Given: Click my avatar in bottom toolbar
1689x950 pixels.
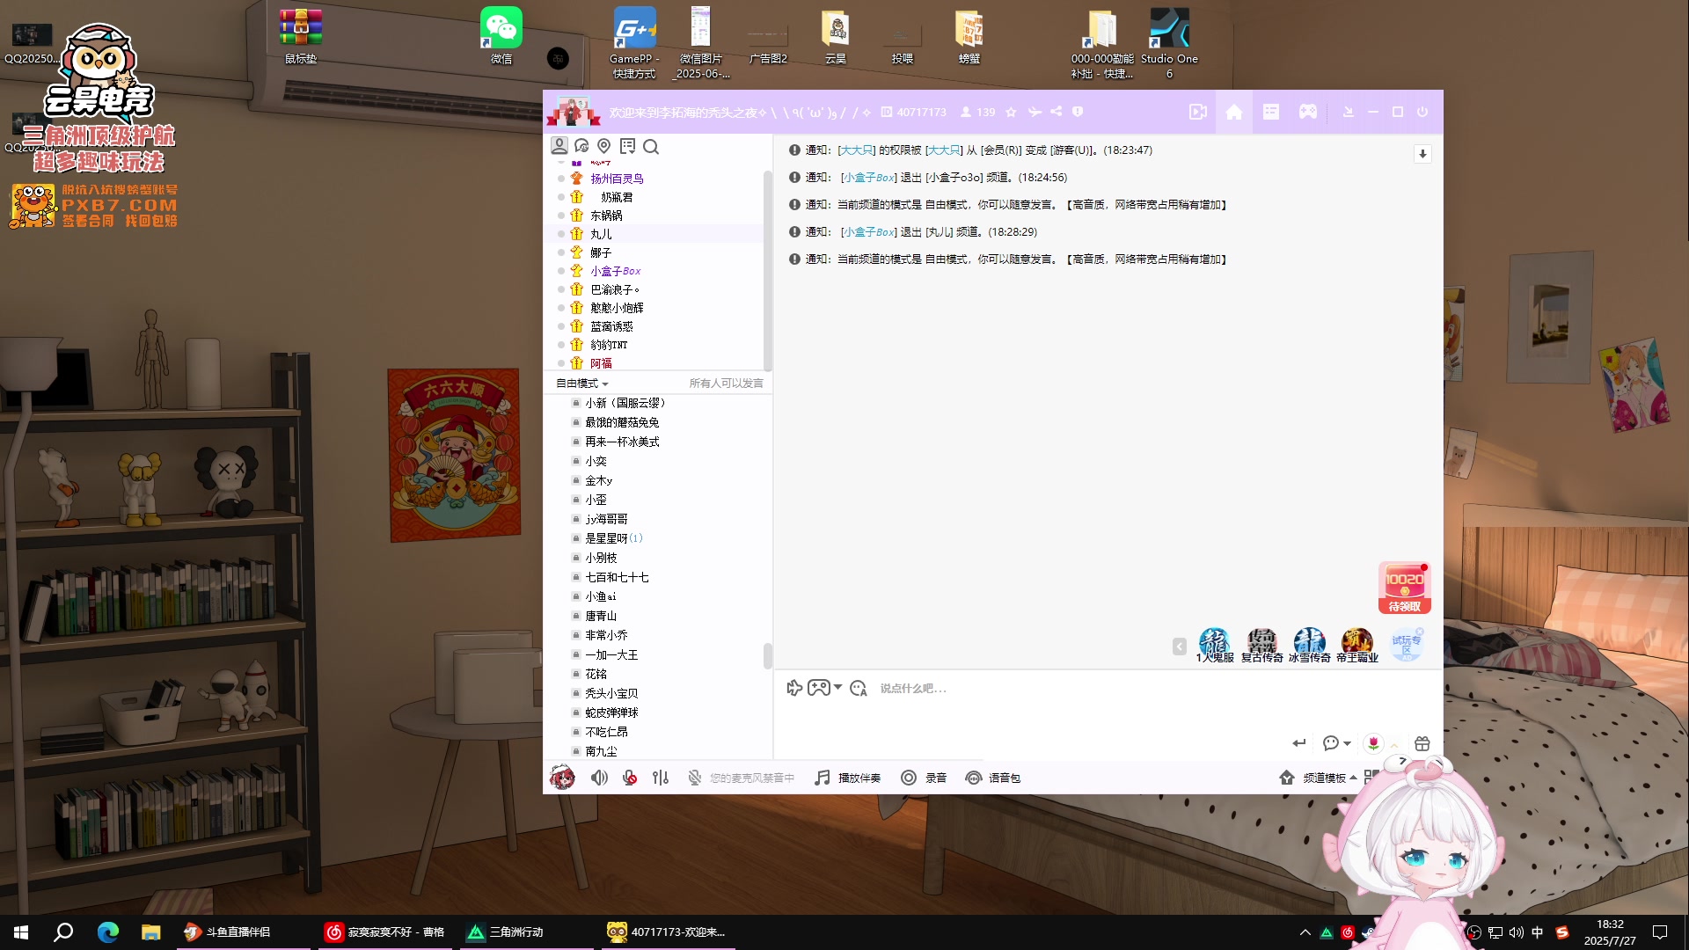Looking at the screenshot, I should coord(562,778).
